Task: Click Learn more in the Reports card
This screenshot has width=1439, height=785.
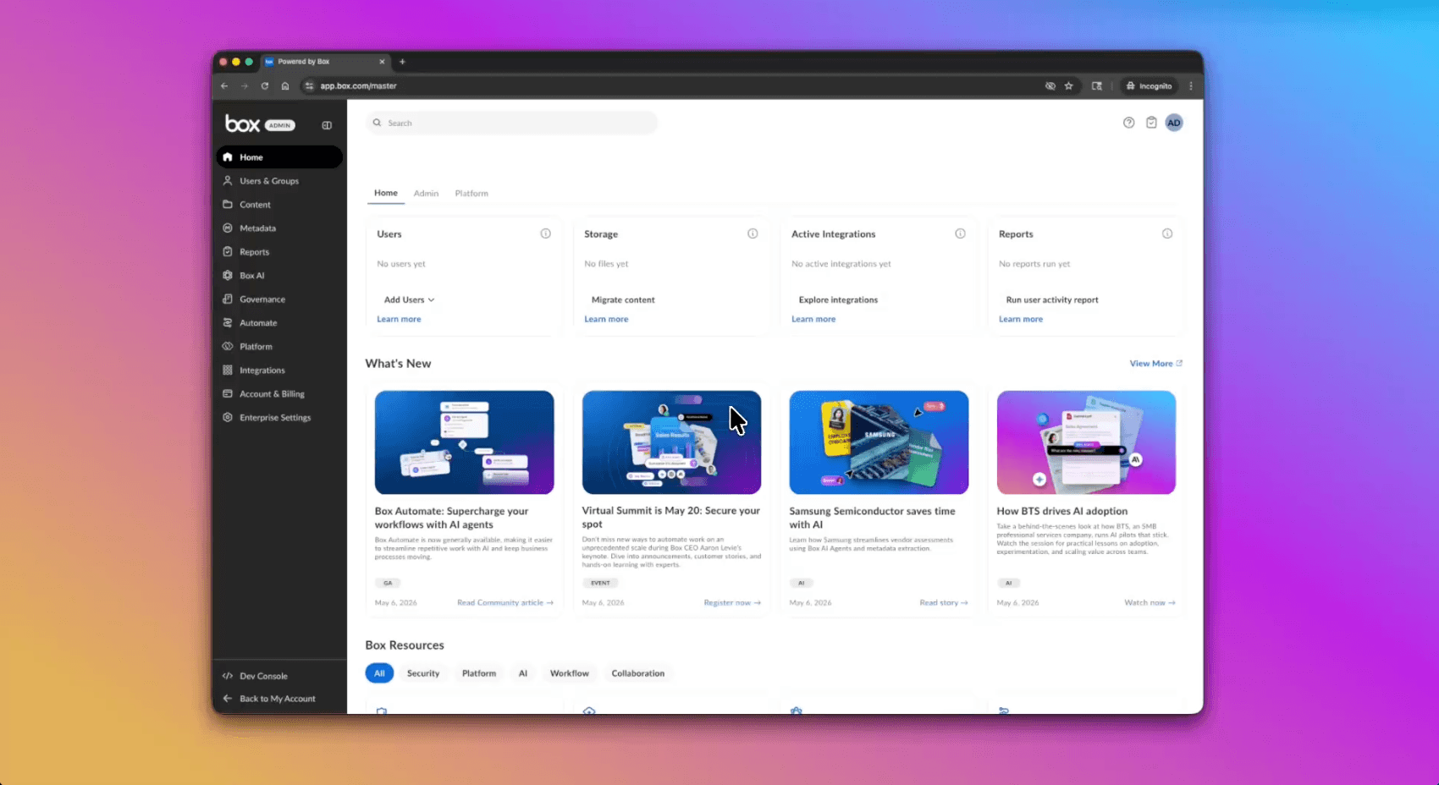Action: pos(1021,319)
